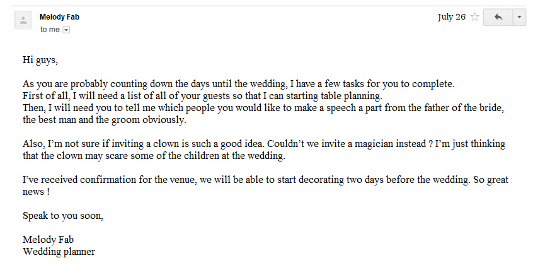Viewport: 533px width, 270px height.
Task: Click the sender's profile avatar
Action: pos(24,20)
